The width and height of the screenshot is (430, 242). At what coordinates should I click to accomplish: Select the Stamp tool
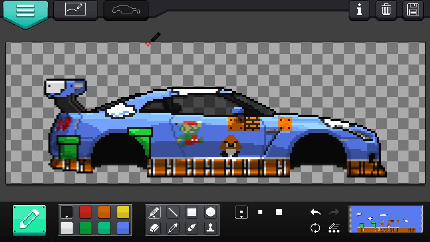point(210,228)
